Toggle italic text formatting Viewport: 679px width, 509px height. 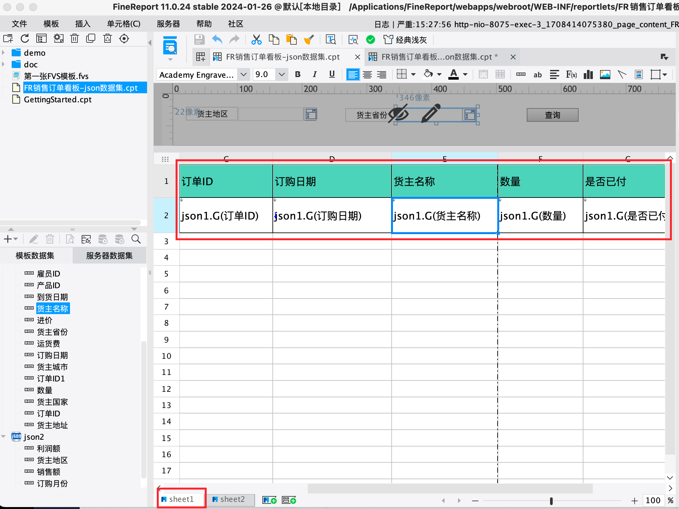coord(315,74)
